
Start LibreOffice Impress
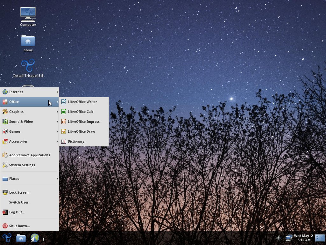[x=83, y=122]
